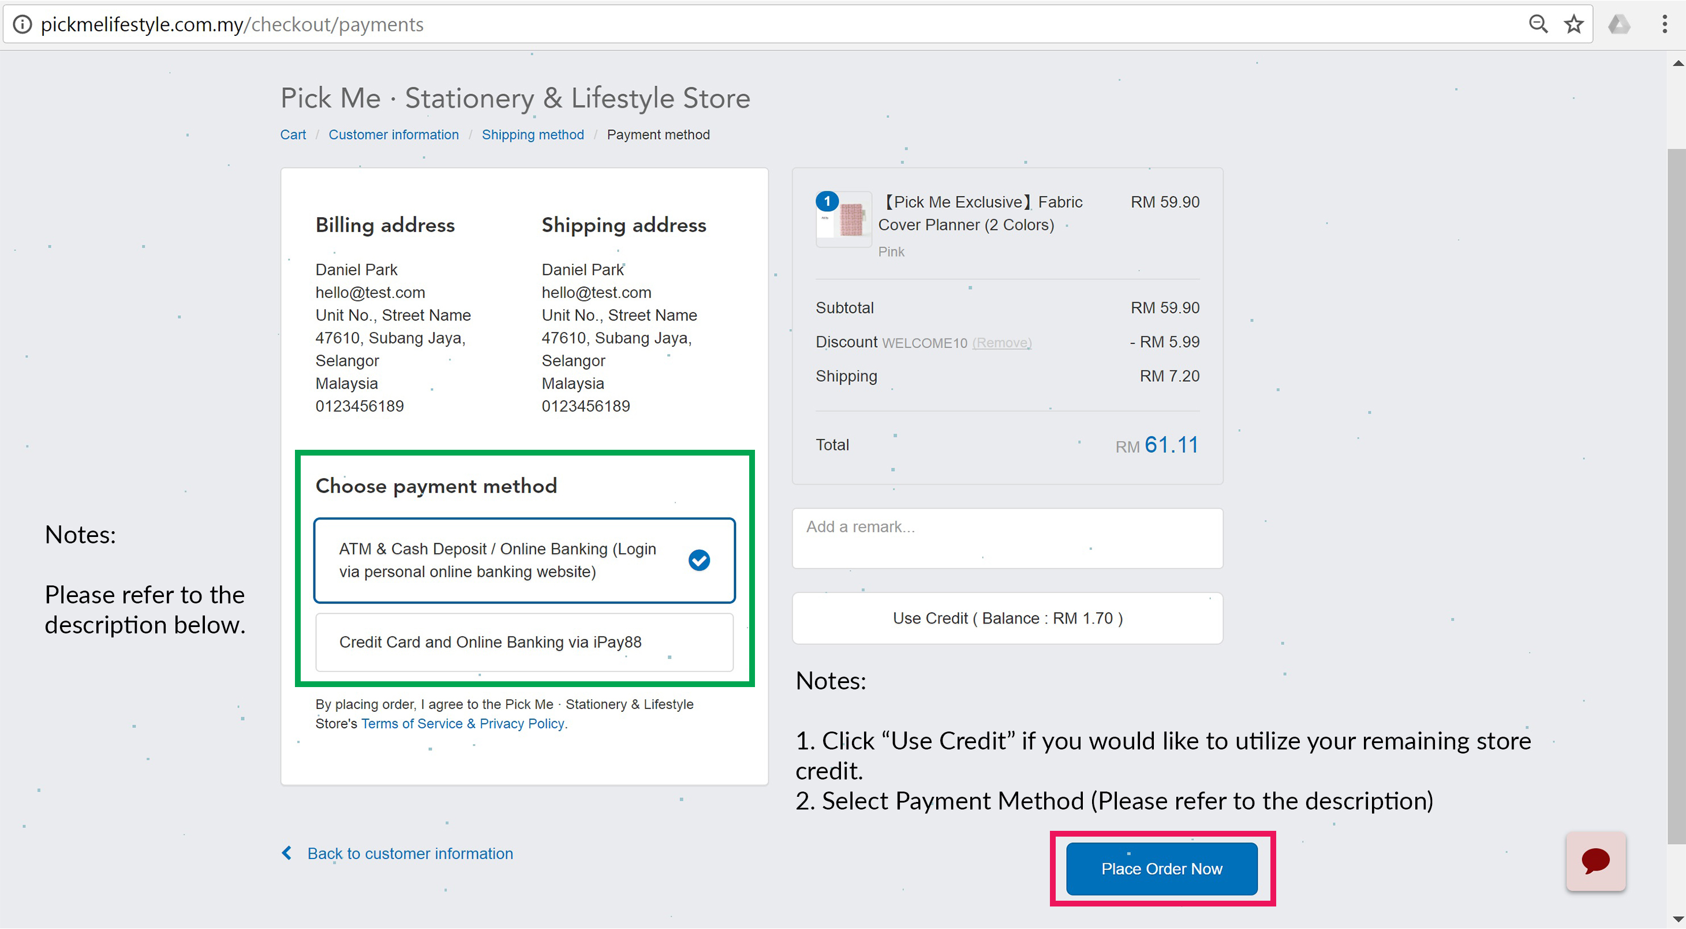This screenshot has width=1686, height=929.
Task: Click the shipping cost RM 7.20
Action: tap(1169, 376)
